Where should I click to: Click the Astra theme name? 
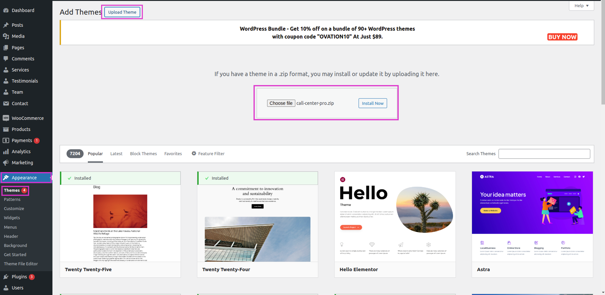(483, 269)
